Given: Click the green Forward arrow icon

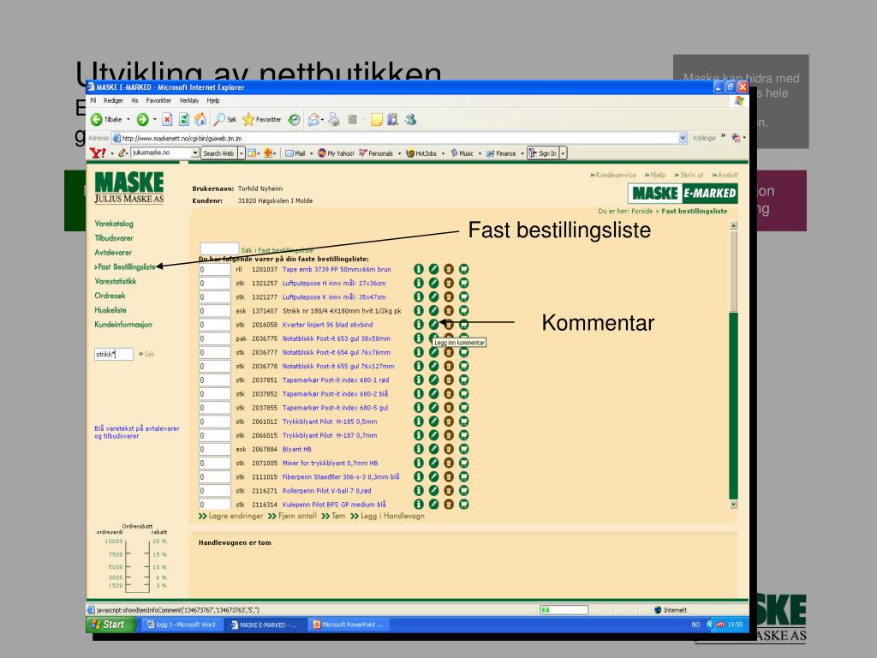Looking at the screenshot, I should click(143, 120).
